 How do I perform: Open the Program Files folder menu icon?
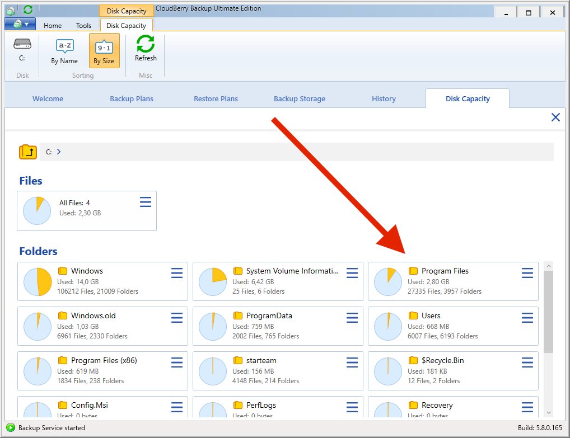(527, 273)
